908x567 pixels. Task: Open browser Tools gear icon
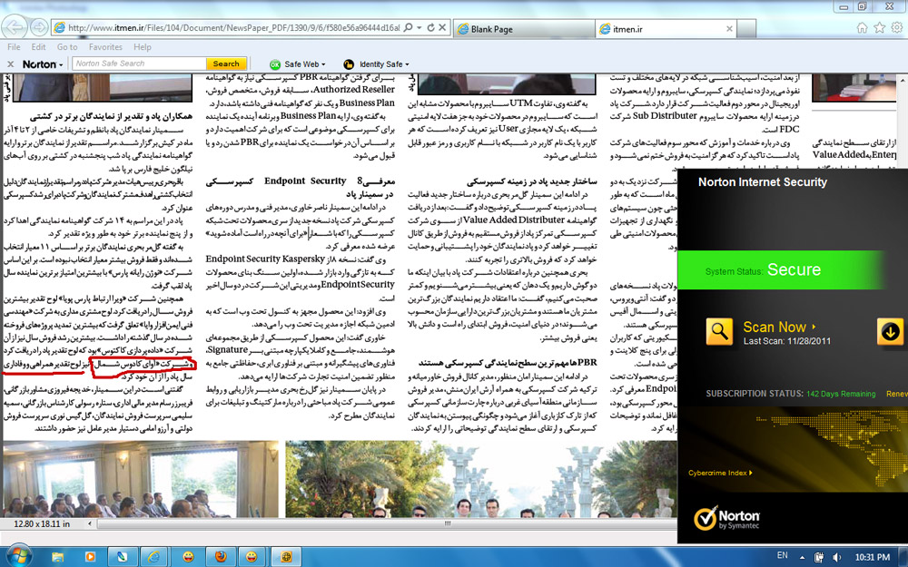pos(897,28)
